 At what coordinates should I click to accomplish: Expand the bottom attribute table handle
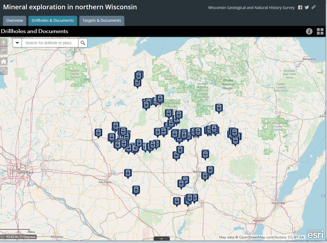162,239
